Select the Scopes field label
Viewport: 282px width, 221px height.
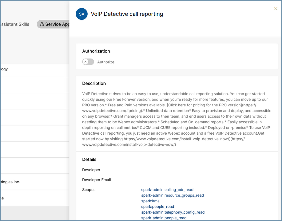coord(89,190)
